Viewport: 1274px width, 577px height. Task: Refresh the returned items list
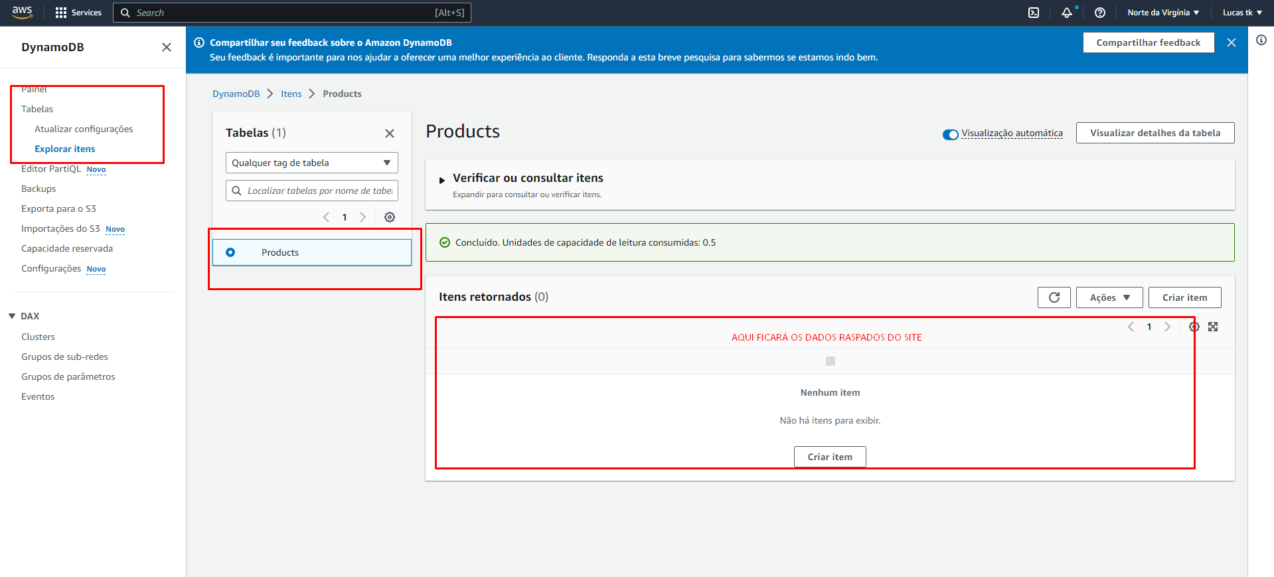[x=1054, y=297]
